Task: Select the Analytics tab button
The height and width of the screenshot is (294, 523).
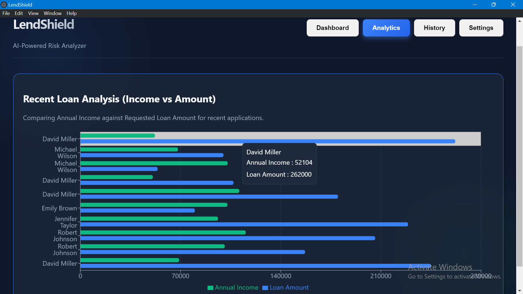Action: coord(386,28)
